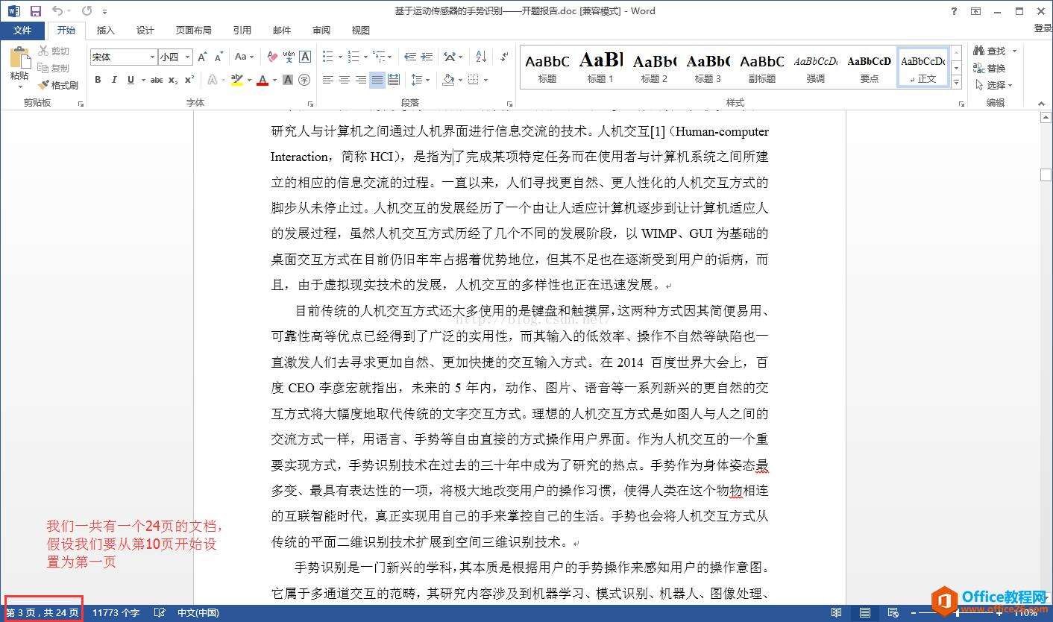The image size is (1053, 622).
Task: Switch to the Insert (插入) tab
Action: pos(106,31)
